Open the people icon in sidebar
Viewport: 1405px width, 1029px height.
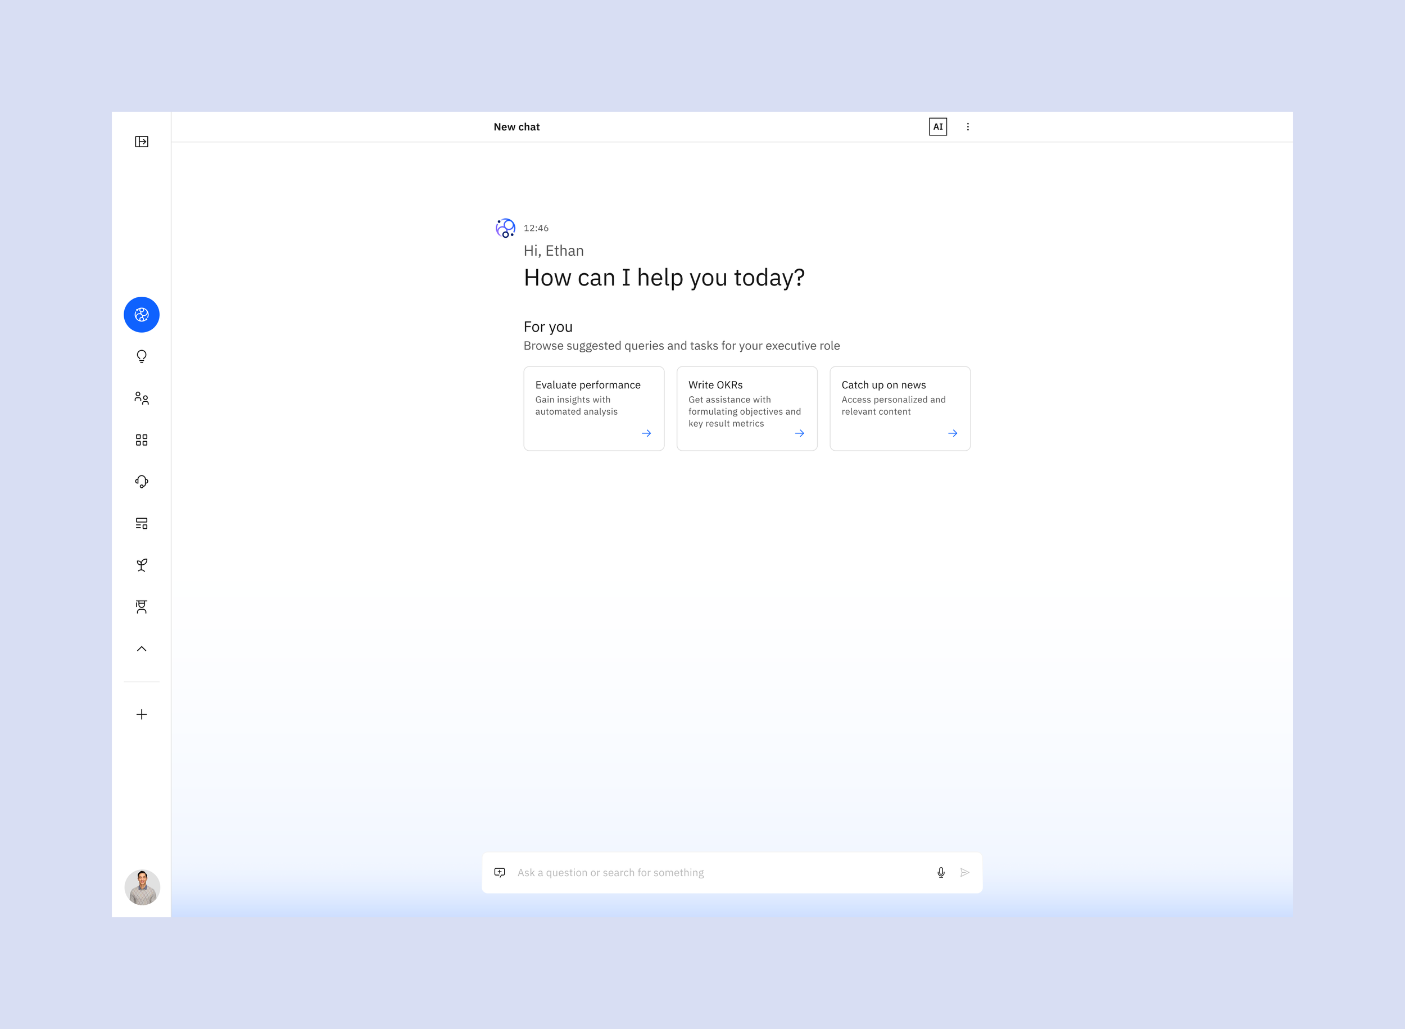pyautogui.click(x=142, y=398)
